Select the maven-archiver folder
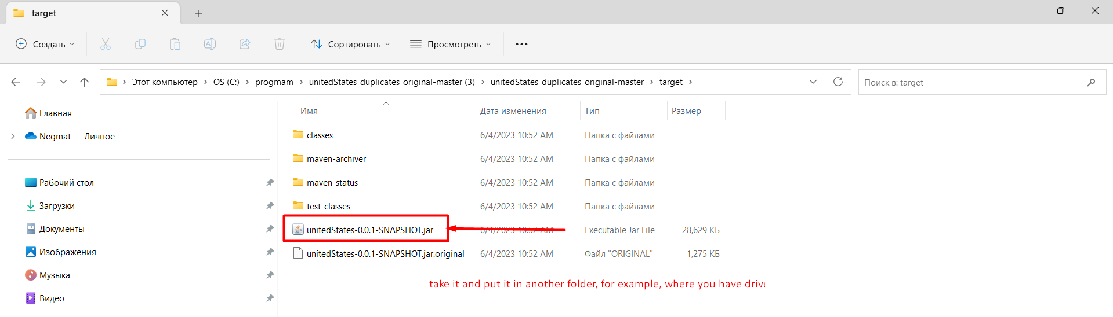Viewport: 1113px width, 317px height. (x=336, y=159)
